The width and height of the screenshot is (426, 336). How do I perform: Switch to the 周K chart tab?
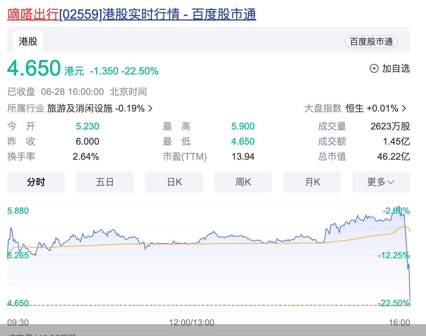[243, 182]
